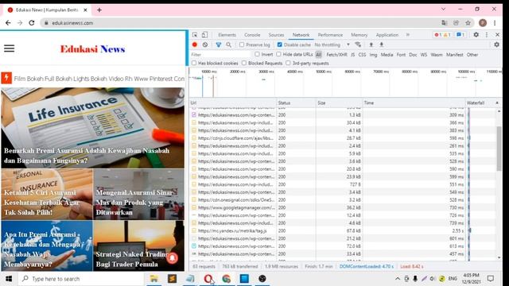This screenshot has width=509, height=286.
Task: Switch to the Application tab
Action: click(x=387, y=35)
